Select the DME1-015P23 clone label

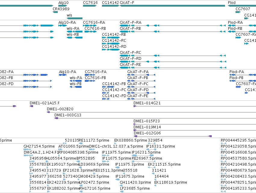(147, 121)
